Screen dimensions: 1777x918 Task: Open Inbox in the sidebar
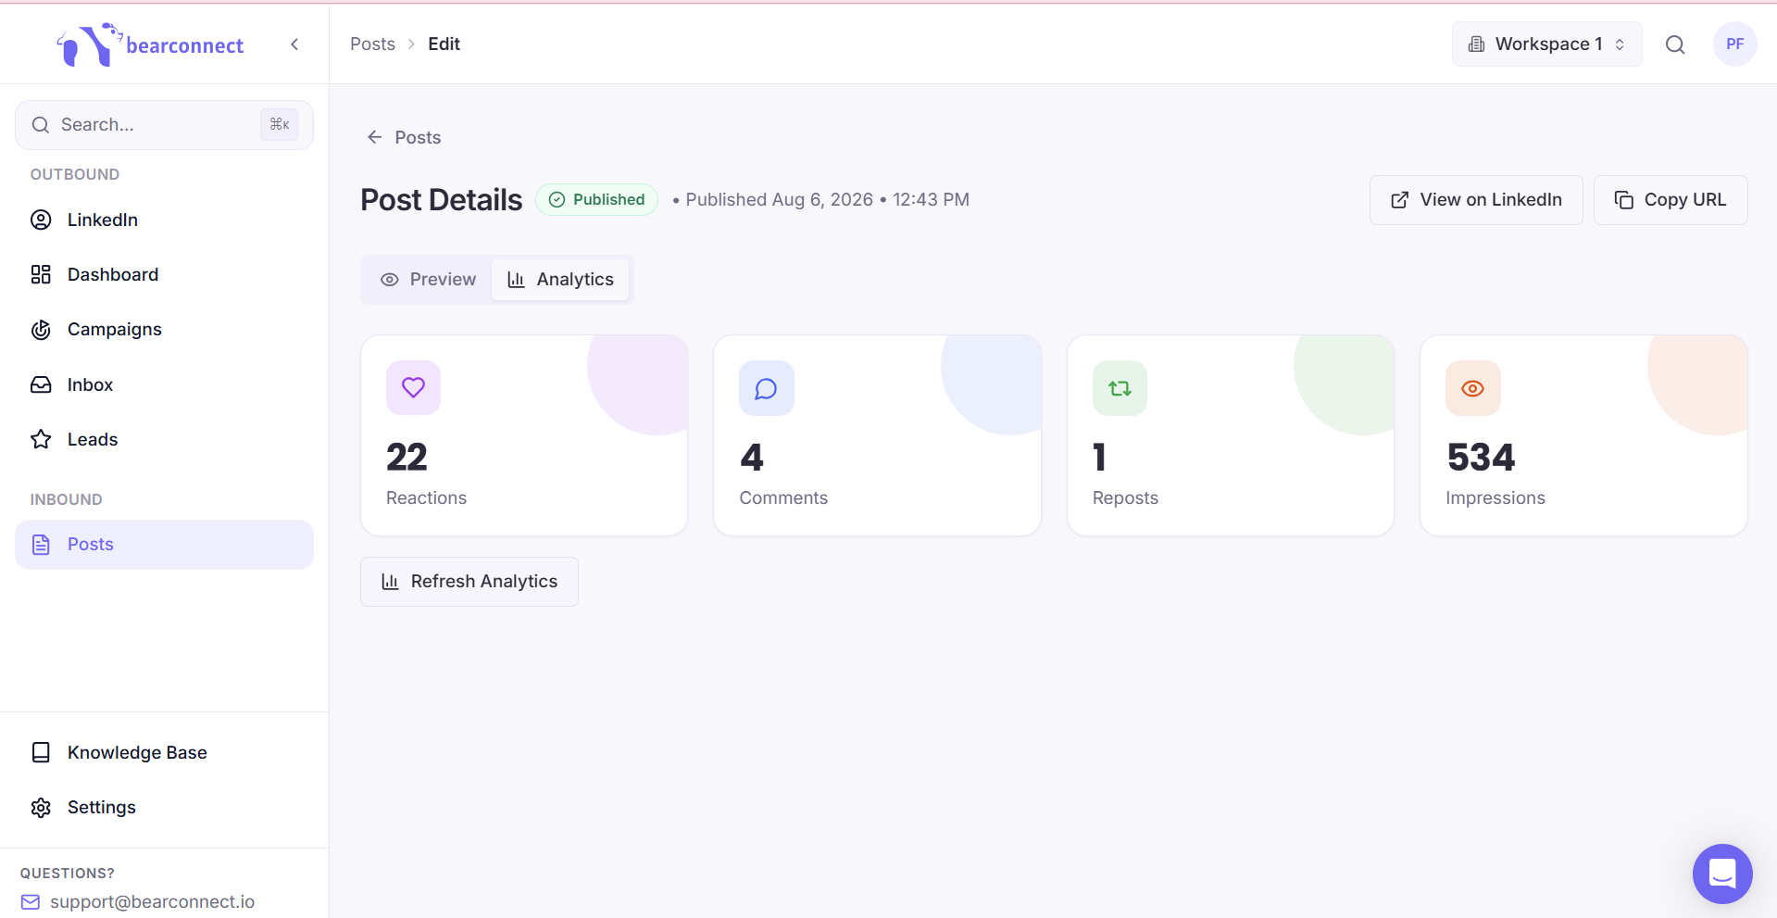tap(164, 384)
